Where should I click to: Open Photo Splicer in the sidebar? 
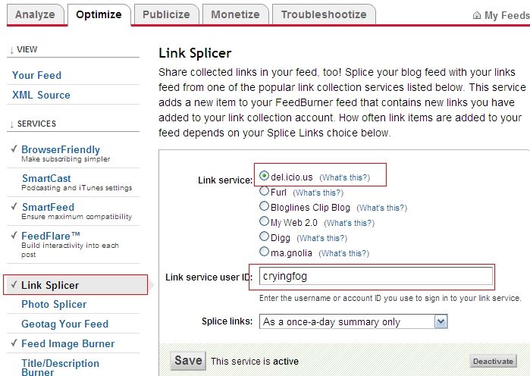click(x=54, y=304)
